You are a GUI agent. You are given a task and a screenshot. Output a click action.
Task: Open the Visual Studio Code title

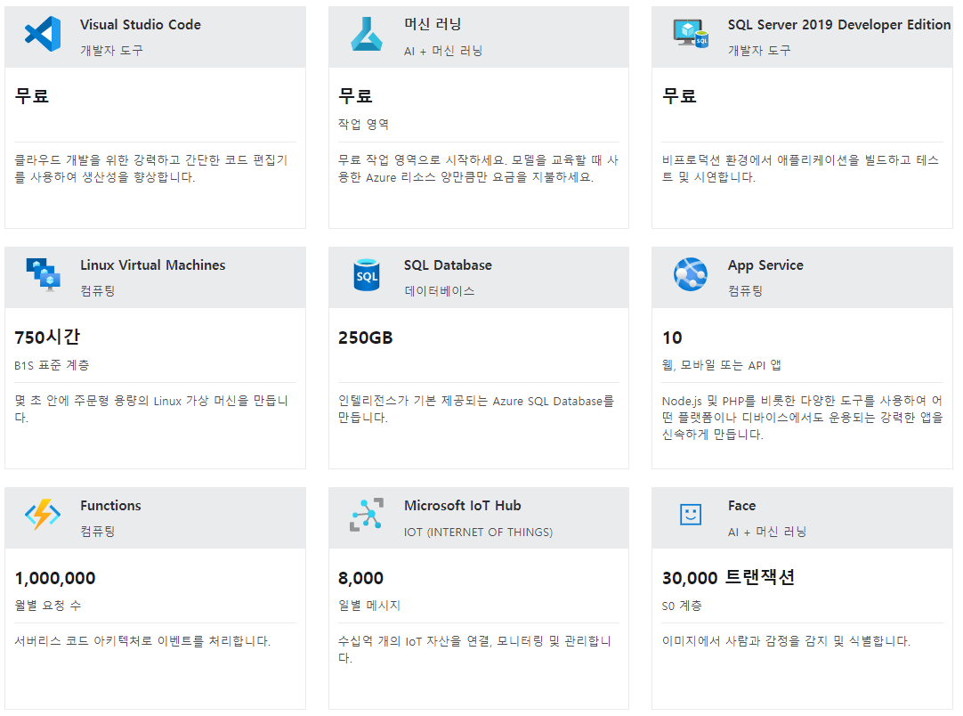[141, 25]
